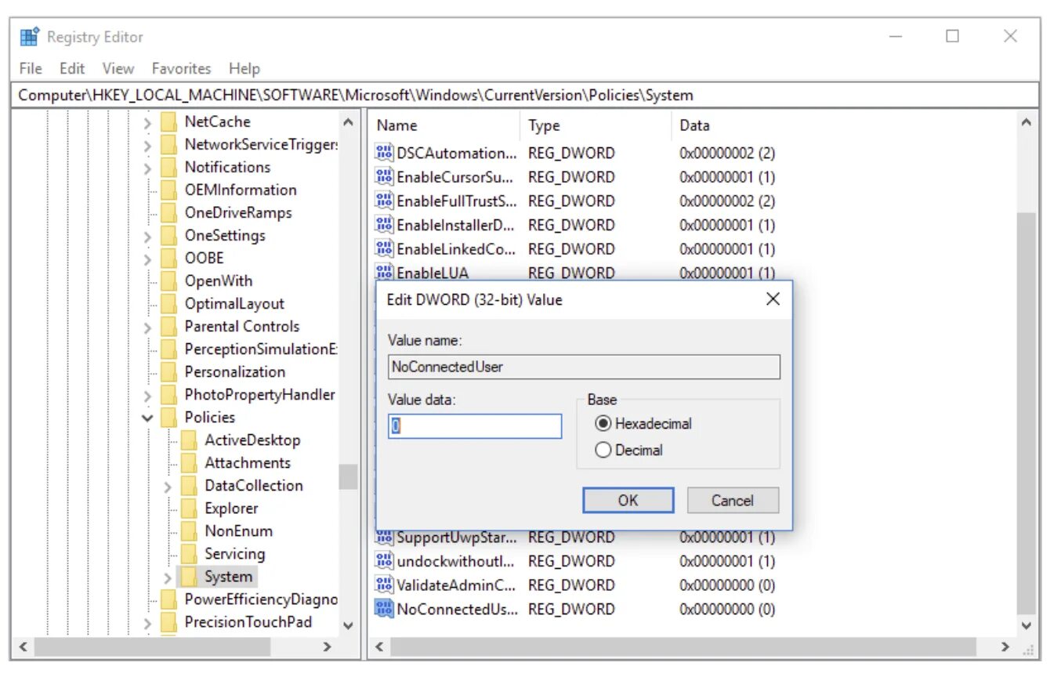Click the tree pane horizontal scroll right arrow
Screen dimensions: 1050x677
[x=328, y=647]
